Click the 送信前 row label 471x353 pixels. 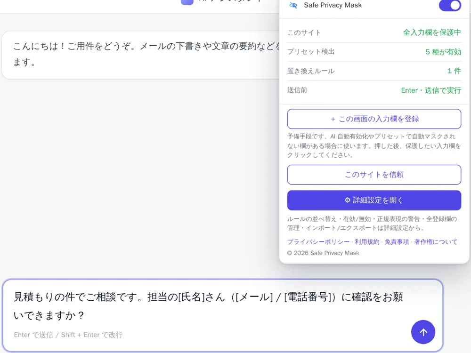point(297,90)
